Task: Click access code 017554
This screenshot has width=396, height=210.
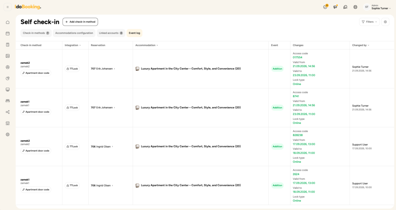Action: click(x=297, y=57)
